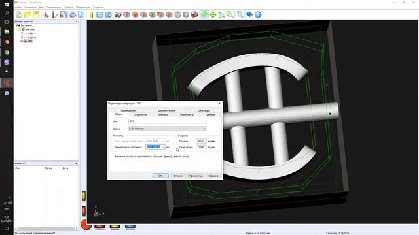Click the Print toolbar icon
This screenshot has height=235, width=419.
point(73,14)
